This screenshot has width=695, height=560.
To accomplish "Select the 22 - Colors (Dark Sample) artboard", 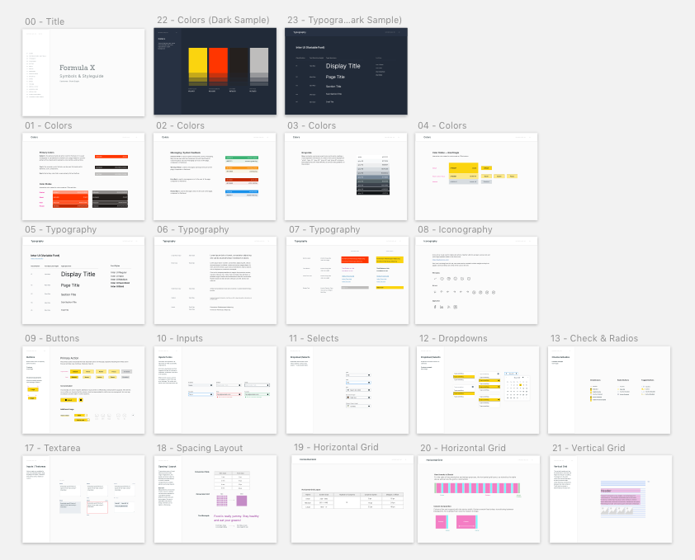I will point(215,71).
